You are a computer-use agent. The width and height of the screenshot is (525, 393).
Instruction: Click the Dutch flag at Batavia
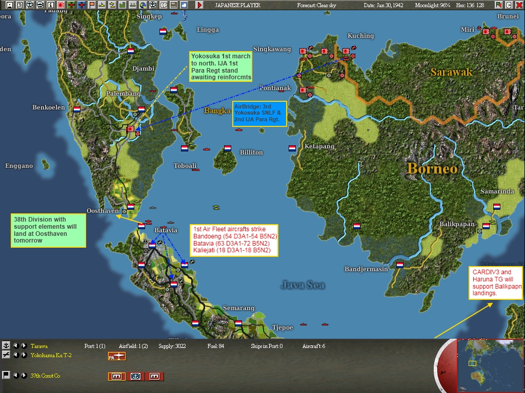point(152,245)
